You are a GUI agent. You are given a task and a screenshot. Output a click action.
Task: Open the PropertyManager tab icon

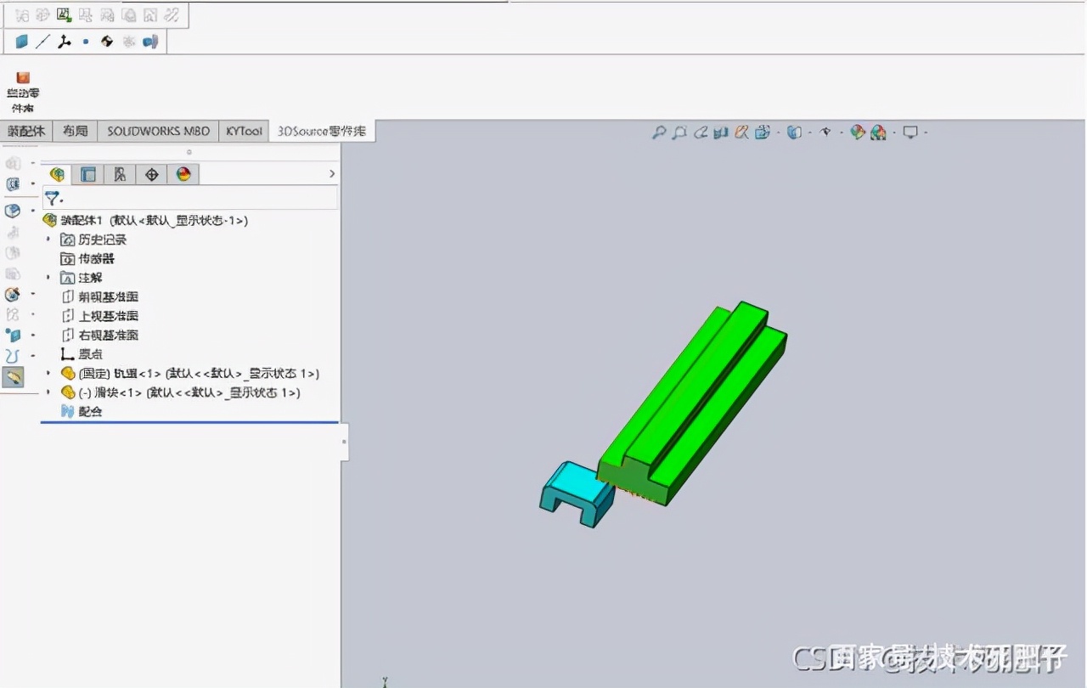click(88, 174)
